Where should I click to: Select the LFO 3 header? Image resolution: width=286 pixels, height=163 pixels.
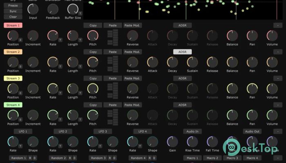[103, 131]
